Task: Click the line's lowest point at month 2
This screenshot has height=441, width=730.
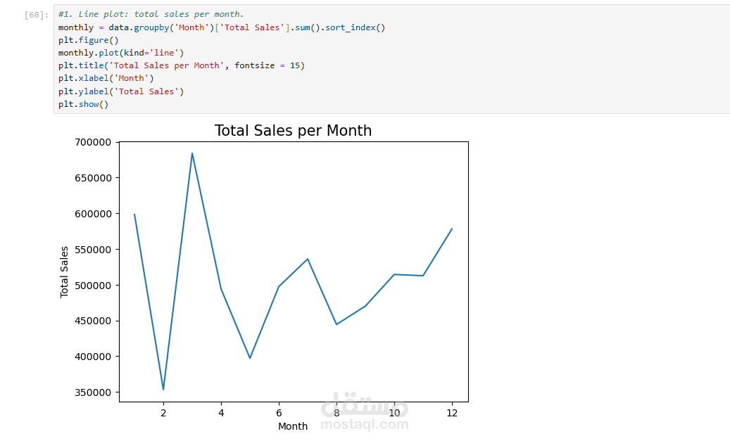Action: tap(163, 389)
